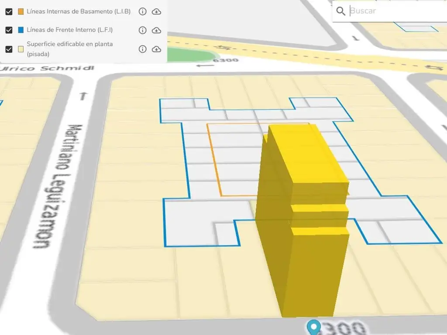Download the Superficie edificable en planta layer

pos(156,49)
